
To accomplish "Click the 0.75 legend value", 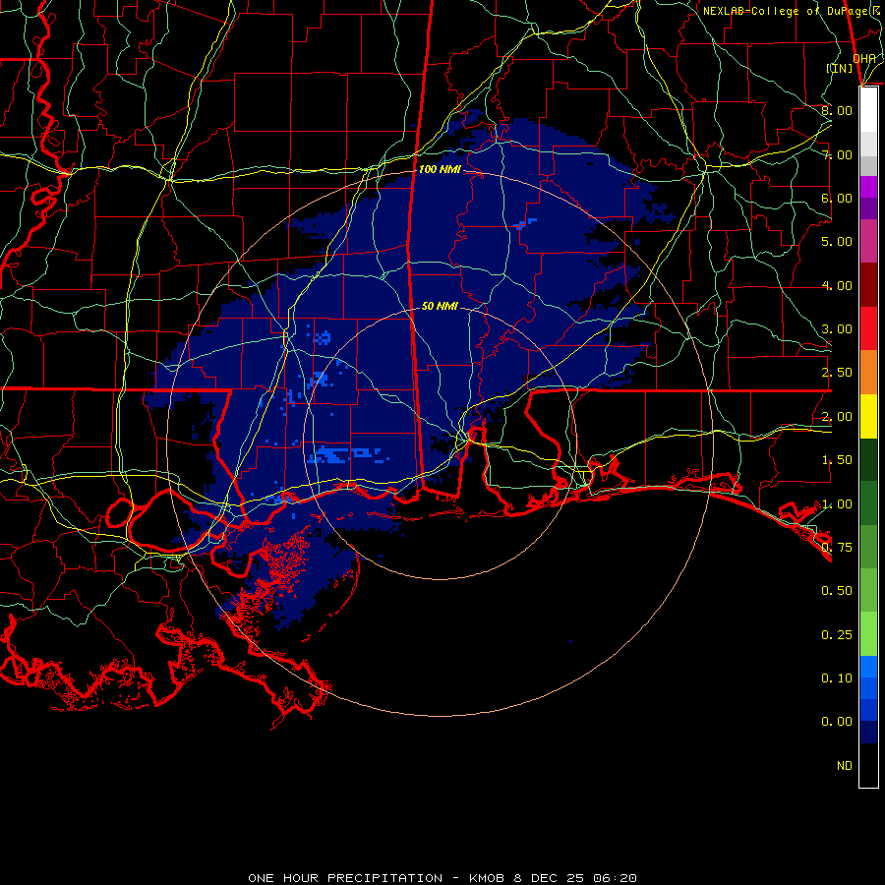I will (837, 548).
